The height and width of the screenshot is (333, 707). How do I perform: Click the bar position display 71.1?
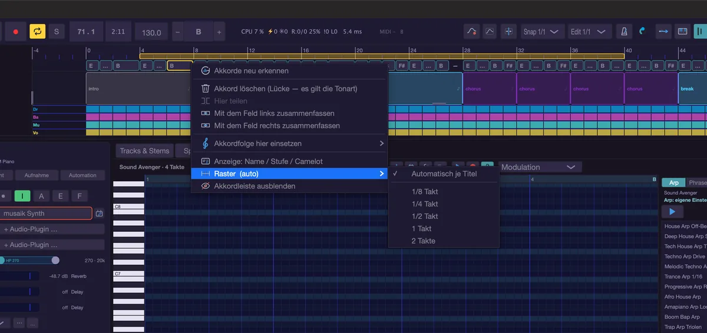click(87, 32)
